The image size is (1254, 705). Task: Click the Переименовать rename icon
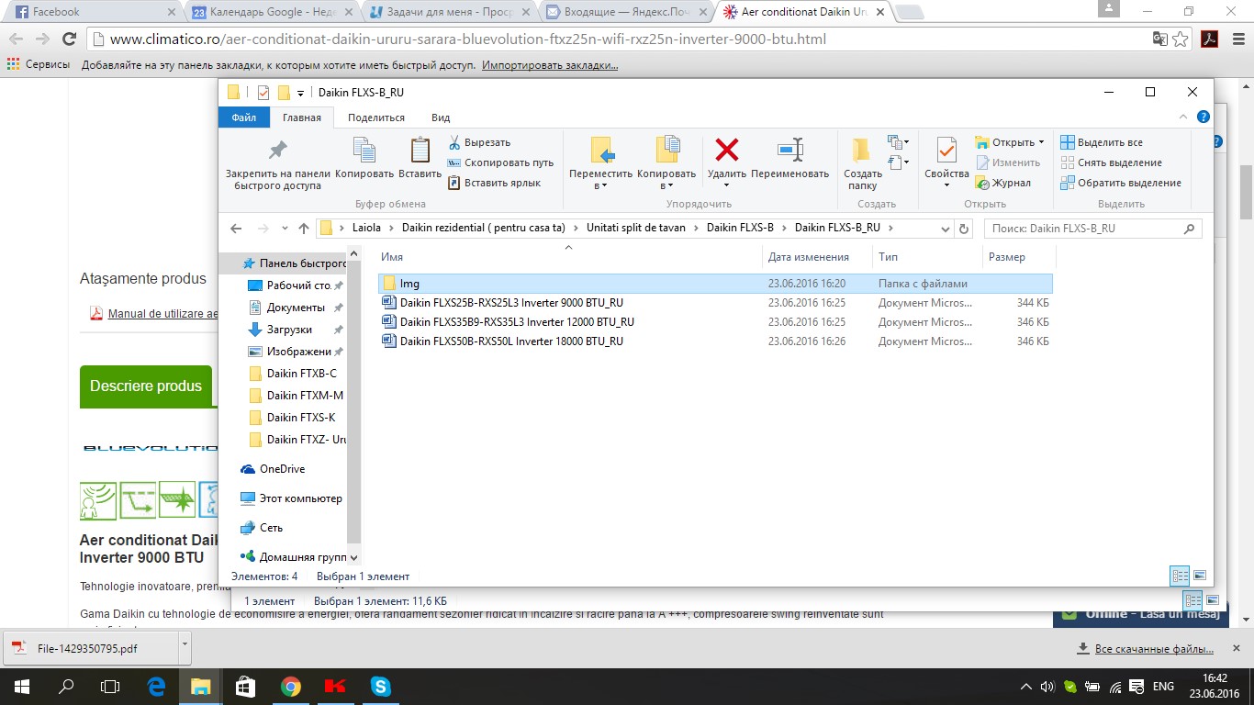pos(789,160)
